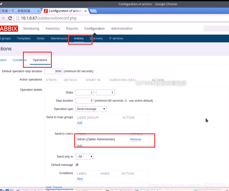Edit Default operation step duration field

[54, 71]
